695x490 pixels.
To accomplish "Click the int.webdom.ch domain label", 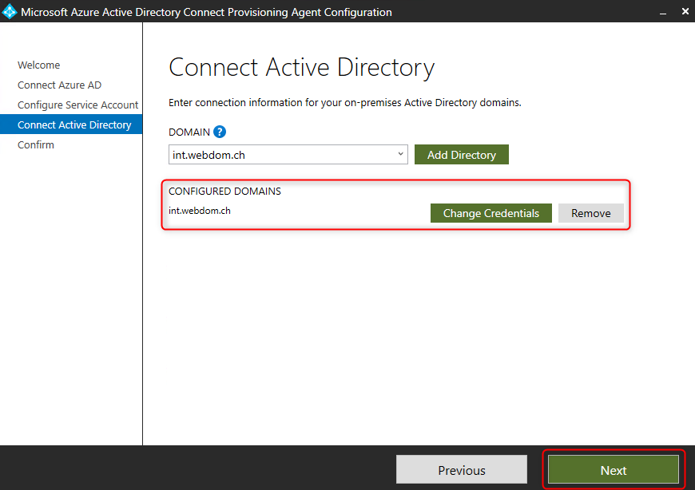I will click(x=199, y=210).
